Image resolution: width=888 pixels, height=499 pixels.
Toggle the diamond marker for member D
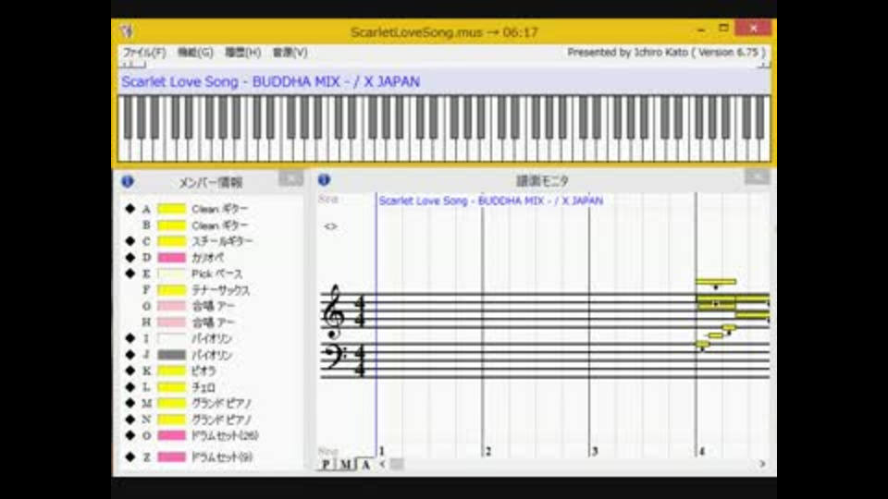(130, 258)
